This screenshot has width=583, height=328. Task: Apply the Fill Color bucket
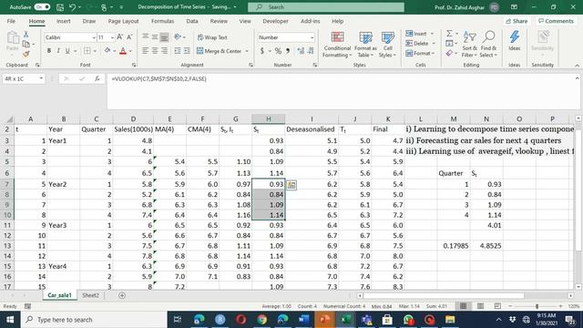pos(107,51)
